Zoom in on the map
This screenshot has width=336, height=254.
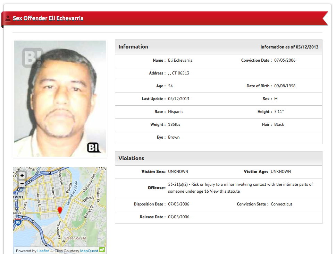[x=22, y=176]
